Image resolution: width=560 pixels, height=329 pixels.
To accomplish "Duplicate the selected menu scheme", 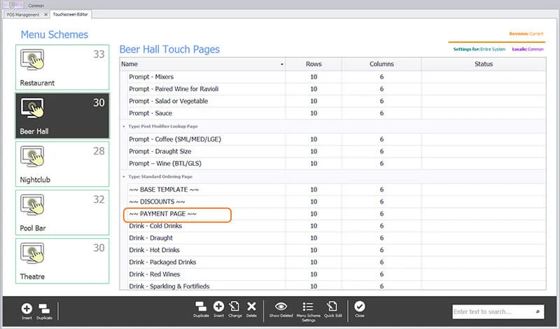I will click(44, 311).
